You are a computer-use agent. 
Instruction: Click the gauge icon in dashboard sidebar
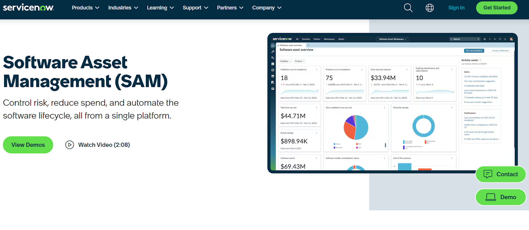point(273,70)
